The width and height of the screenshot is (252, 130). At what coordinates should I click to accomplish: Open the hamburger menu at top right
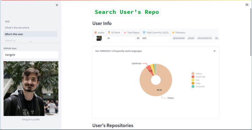tap(247, 5)
